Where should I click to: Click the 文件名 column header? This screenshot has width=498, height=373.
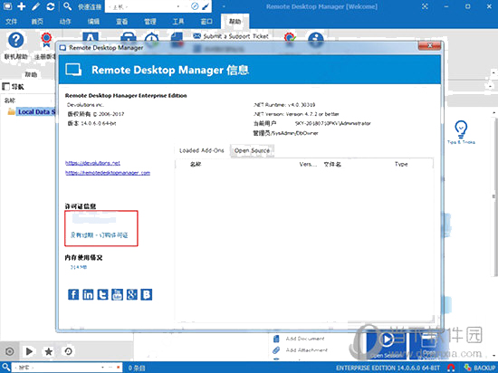coord(332,165)
